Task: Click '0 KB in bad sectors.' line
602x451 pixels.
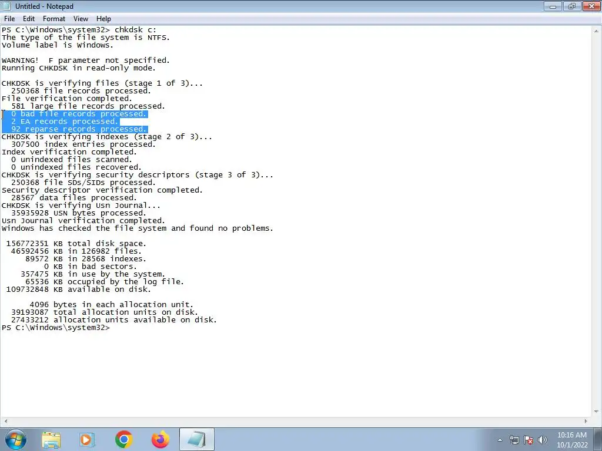Action: click(x=91, y=267)
